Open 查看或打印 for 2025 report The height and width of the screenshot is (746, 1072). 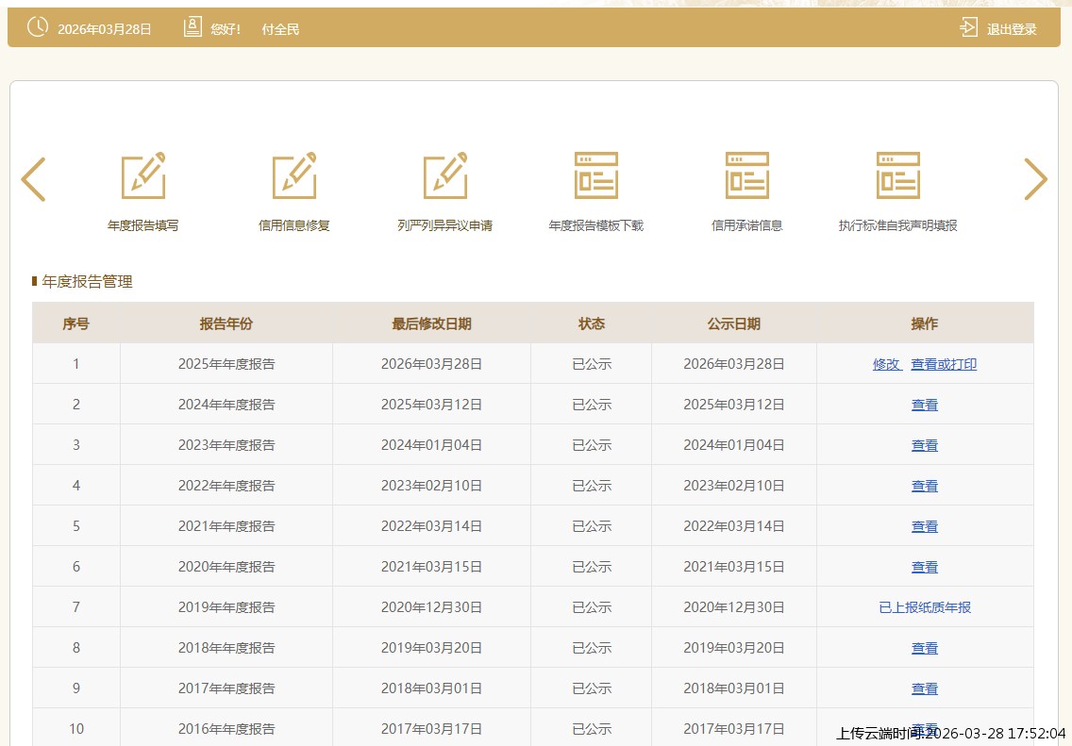tap(944, 364)
